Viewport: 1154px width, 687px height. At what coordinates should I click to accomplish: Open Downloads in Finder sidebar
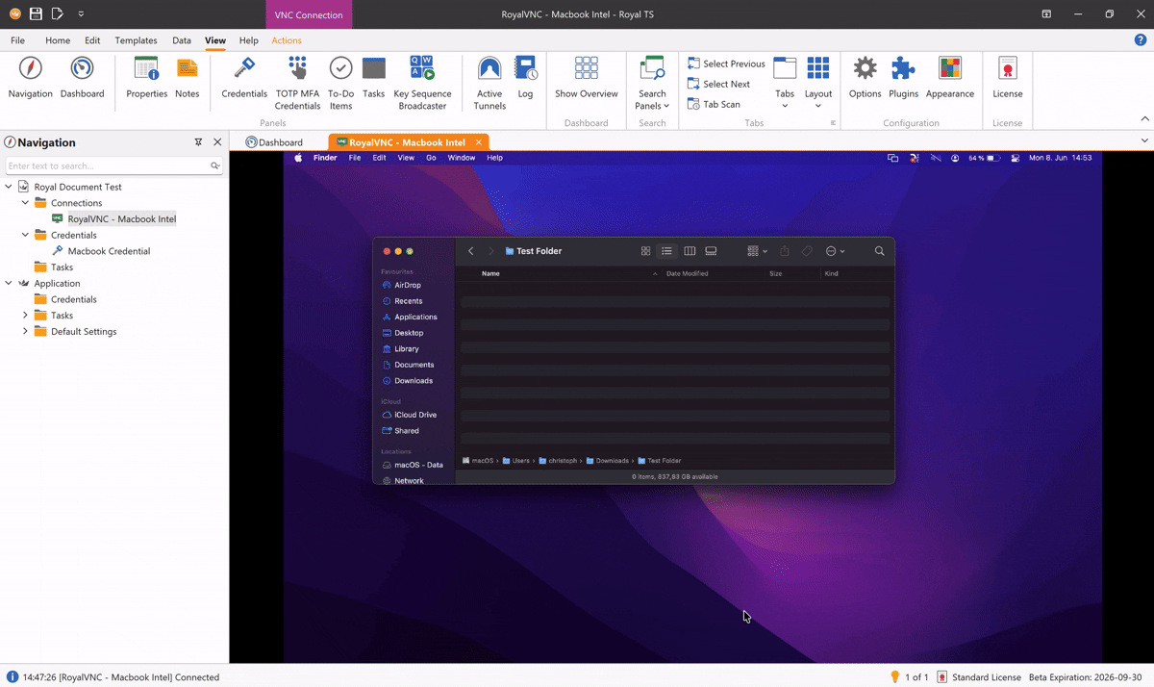(413, 381)
